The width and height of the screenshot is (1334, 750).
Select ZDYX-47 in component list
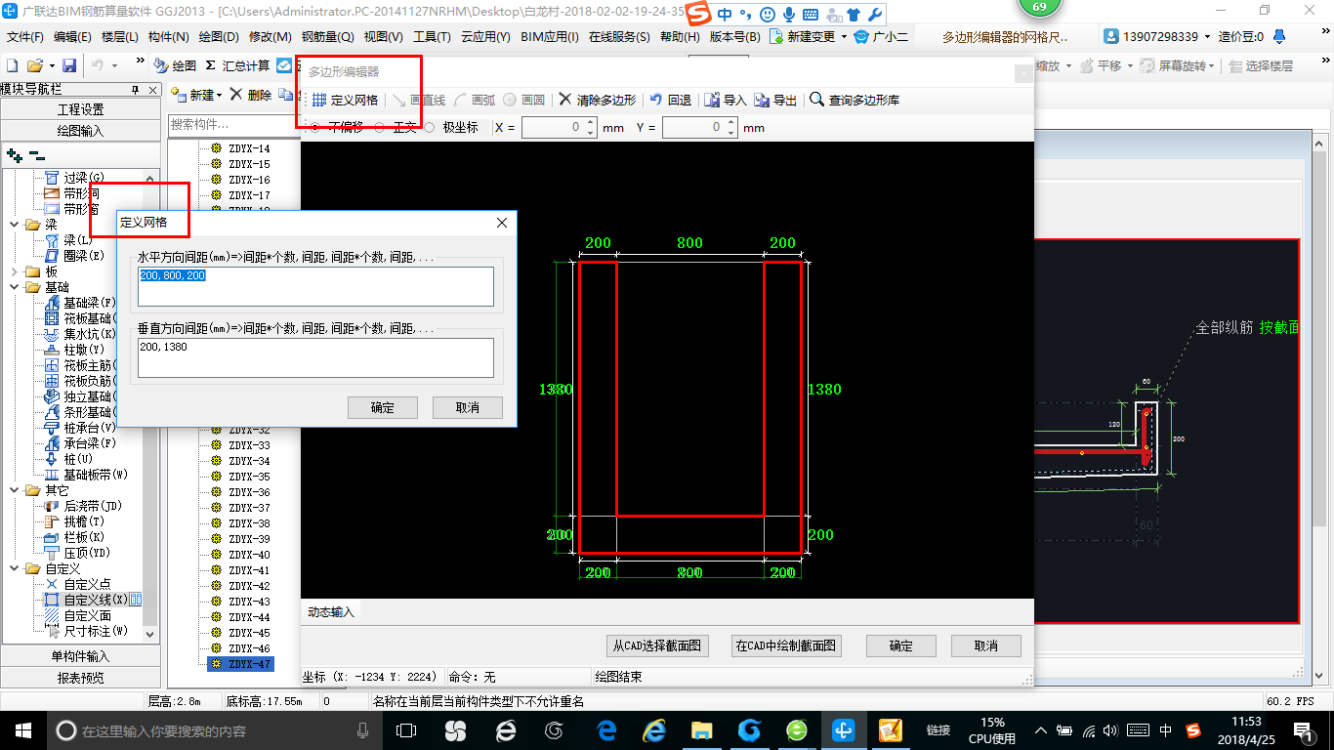click(241, 664)
